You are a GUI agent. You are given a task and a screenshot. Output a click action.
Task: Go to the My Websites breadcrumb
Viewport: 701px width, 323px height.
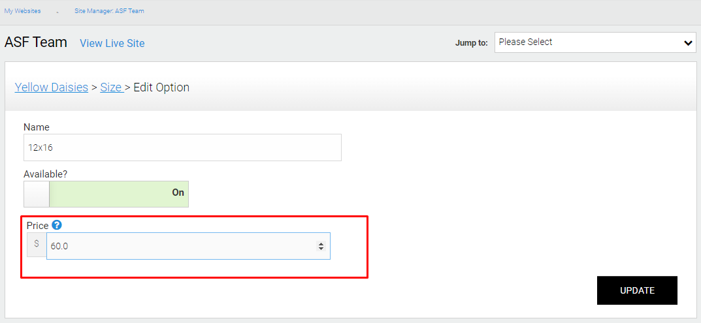pos(22,10)
